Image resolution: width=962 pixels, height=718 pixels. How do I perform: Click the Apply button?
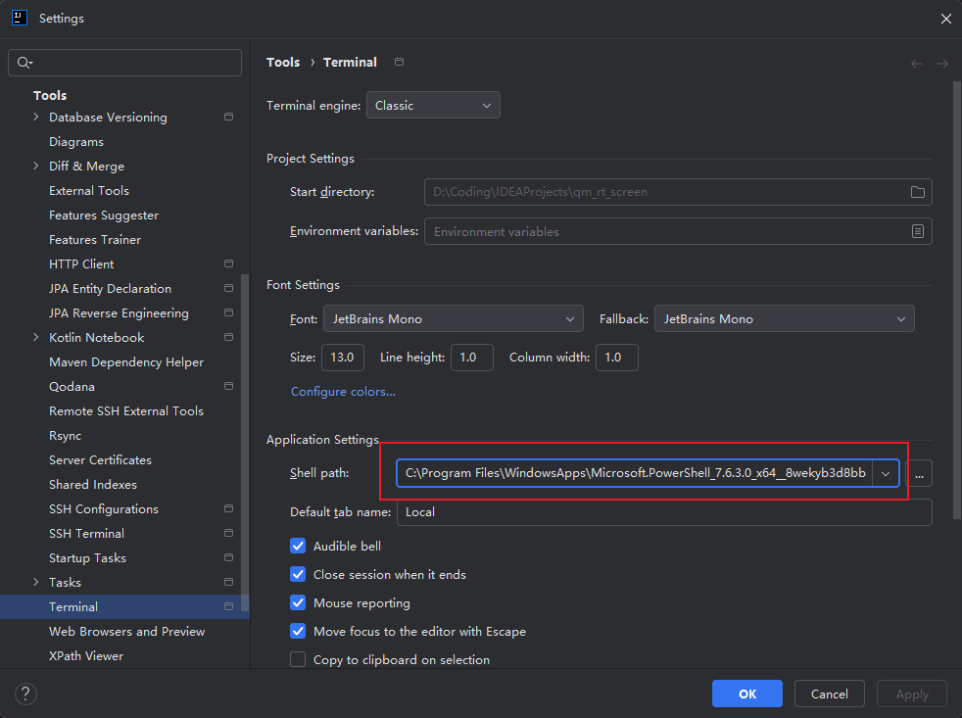[x=912, y=694]
